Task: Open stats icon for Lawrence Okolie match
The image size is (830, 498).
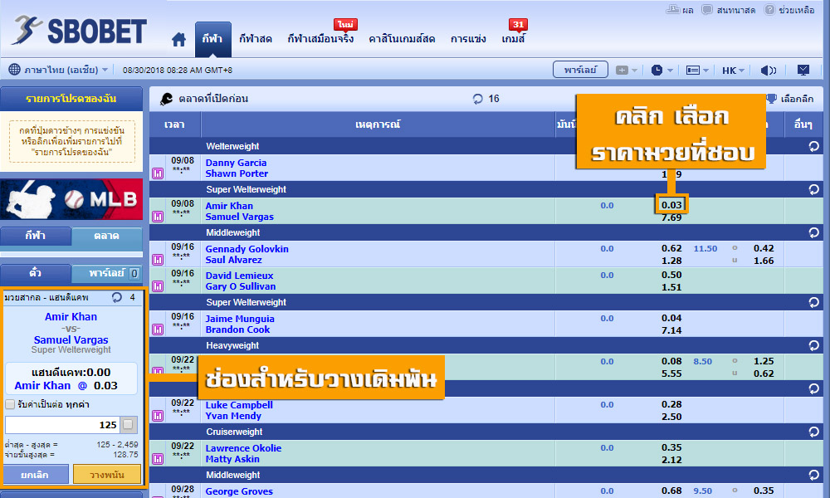Action: 158,459
